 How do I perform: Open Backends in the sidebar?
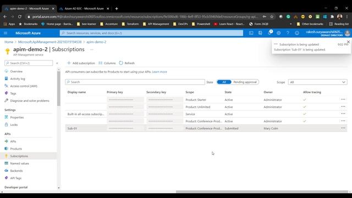[x=16, y=171]
